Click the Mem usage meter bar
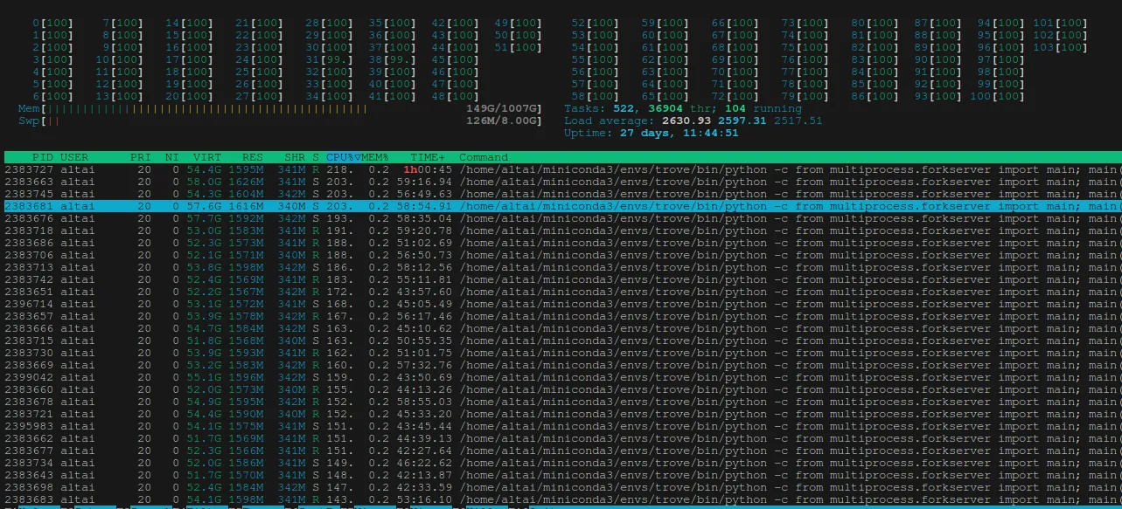 pyautogui.click(x=280, y=108)
